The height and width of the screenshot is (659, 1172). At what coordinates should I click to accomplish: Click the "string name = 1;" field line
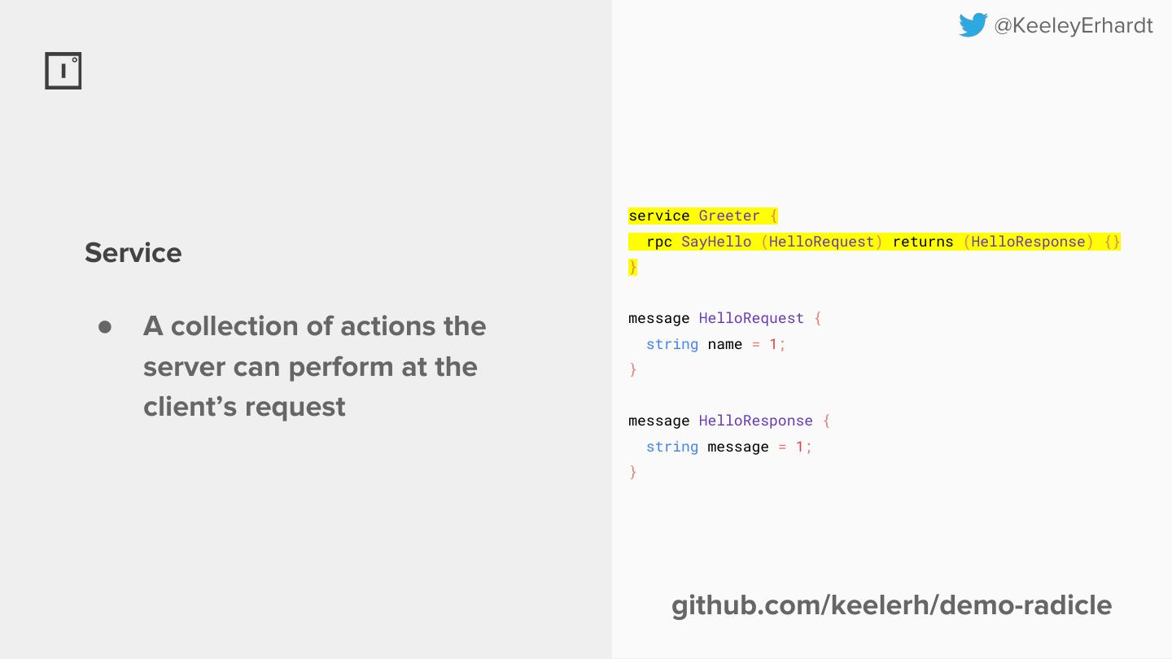tap(716, 344)
